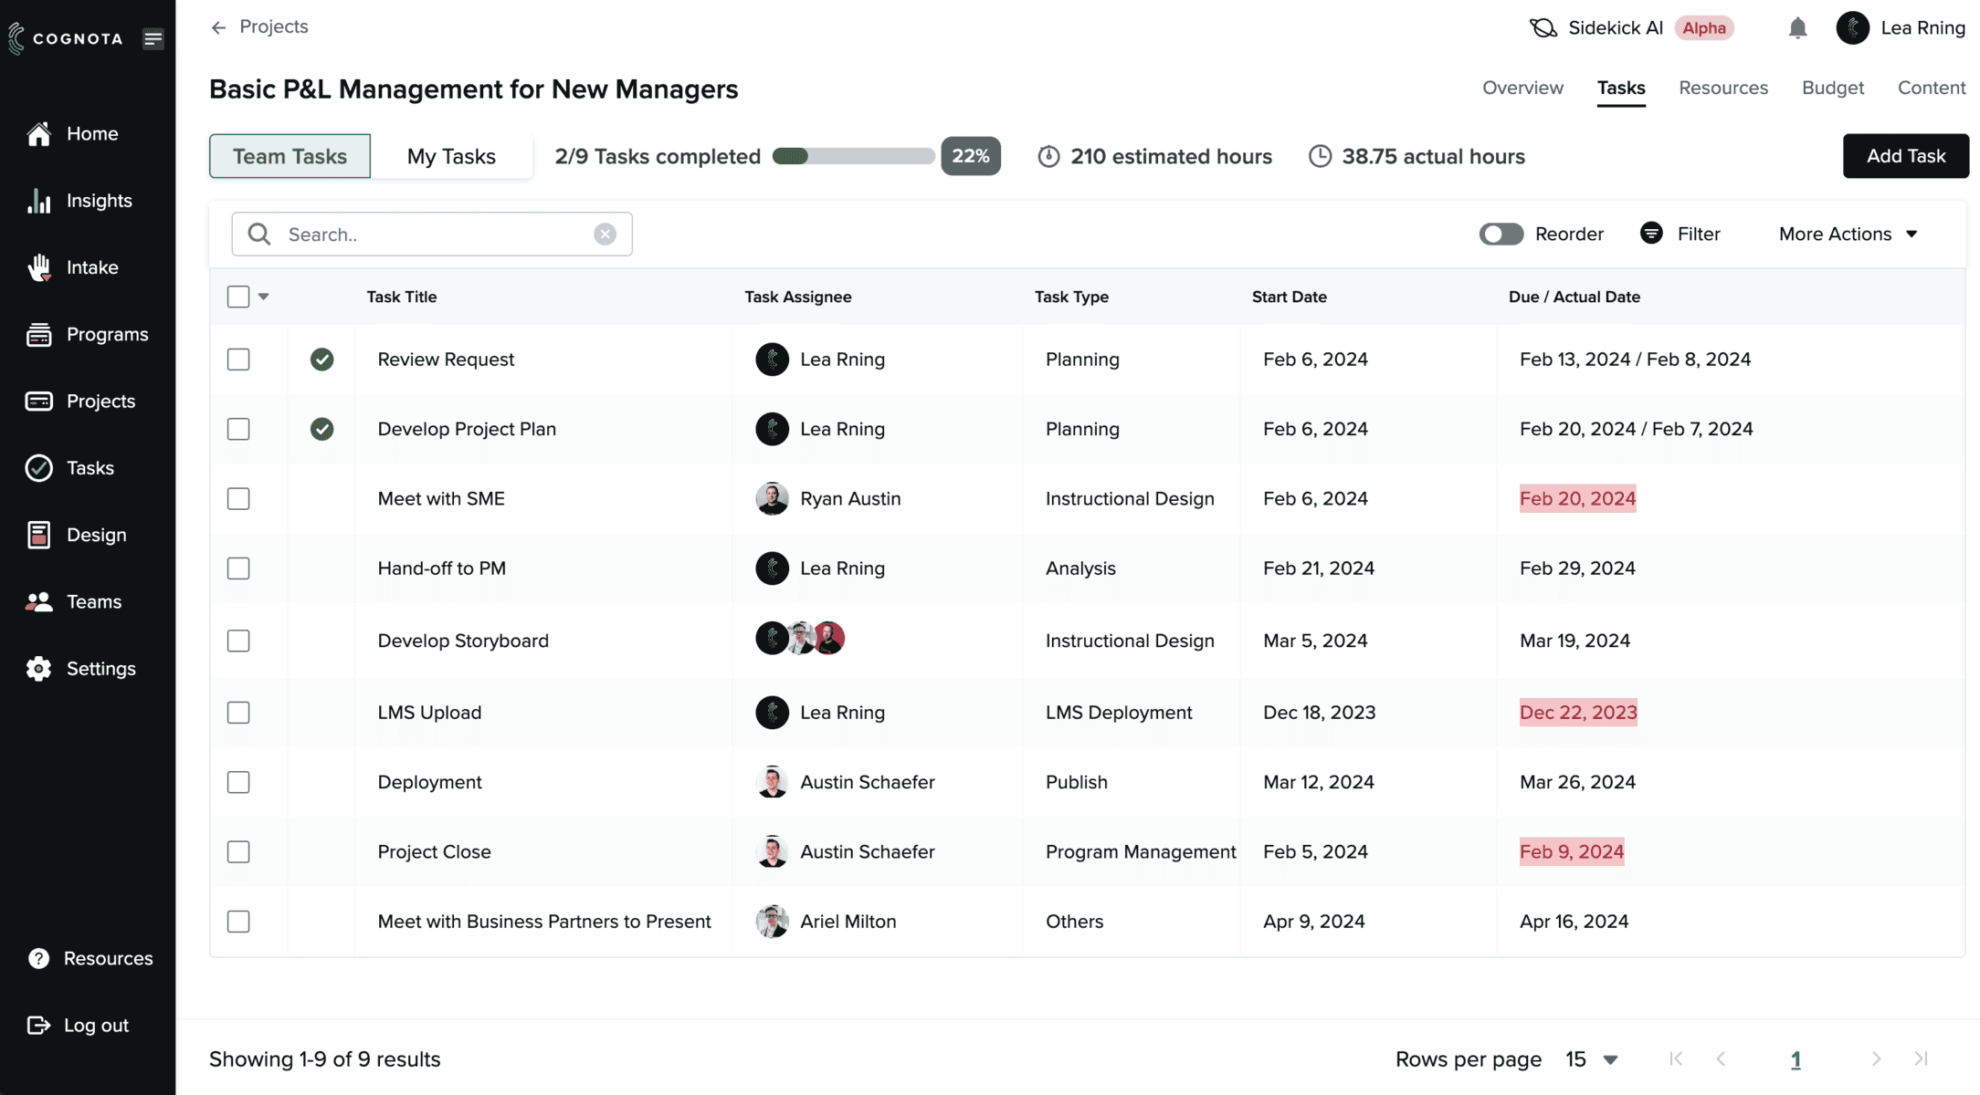Viewport: 1980px width, 1095px height.
Task: Open the header checkbox selection arrow
Action: (x=264, y=297)
